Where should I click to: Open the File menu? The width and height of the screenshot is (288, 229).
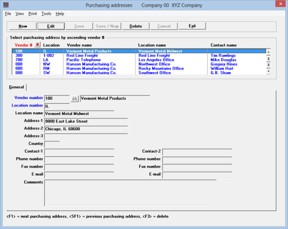[x=8, y=14]
